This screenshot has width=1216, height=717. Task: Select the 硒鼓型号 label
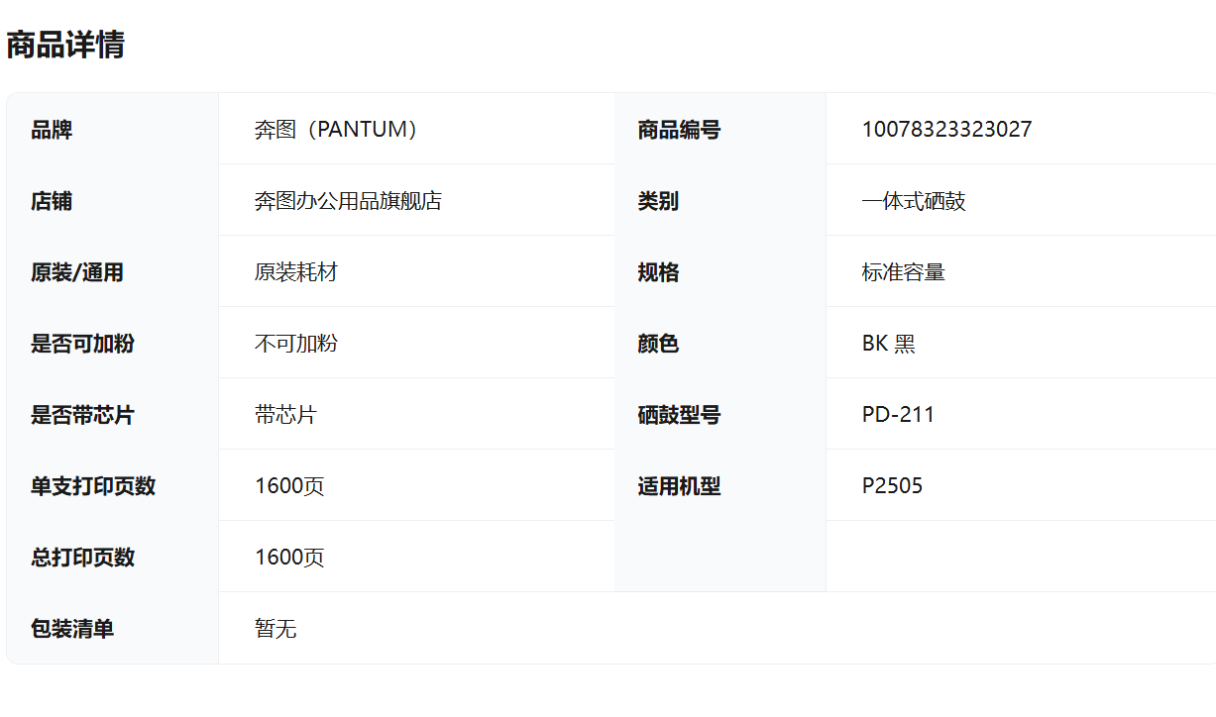[x=679, y=415]
